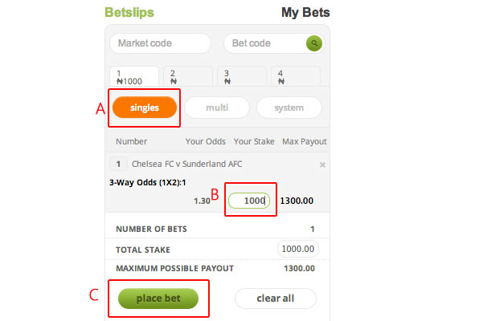Remove Chelsea FC v Sunderland AFC selection
The width and height of the screenshot is (479, 321).
[322, 165]
